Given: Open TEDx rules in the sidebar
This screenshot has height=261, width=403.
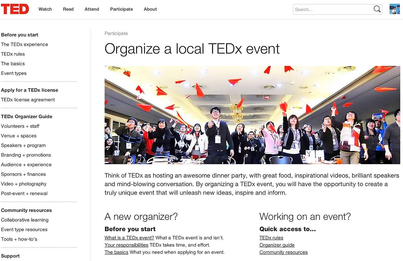Looking at the screenshot, I should coord(13,54).
